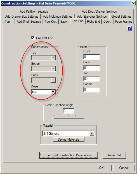
Task: Open the Front construction dropdown showing Butt
Action: tap(43, 92)
